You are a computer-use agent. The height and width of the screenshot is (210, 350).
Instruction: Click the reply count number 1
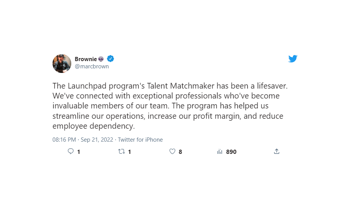[x=79, y=152]
